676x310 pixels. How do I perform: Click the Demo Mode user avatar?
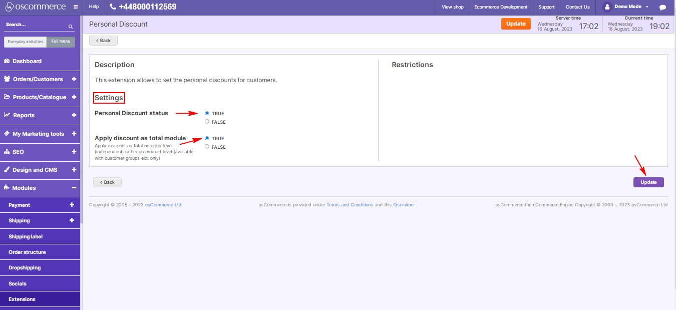(607, 7)
